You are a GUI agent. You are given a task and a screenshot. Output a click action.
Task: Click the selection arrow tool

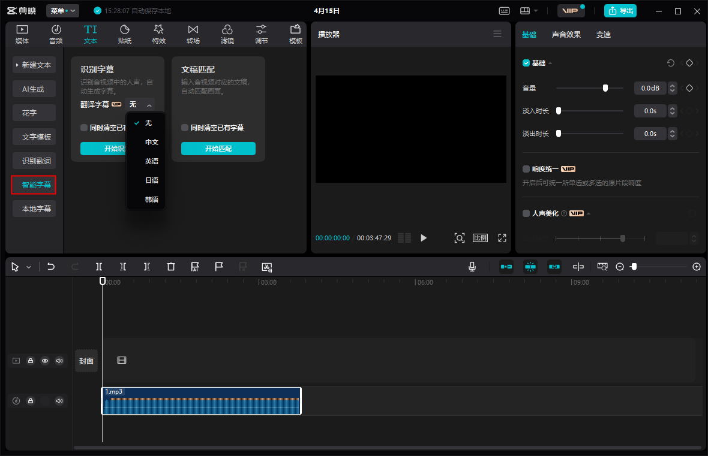15,267
